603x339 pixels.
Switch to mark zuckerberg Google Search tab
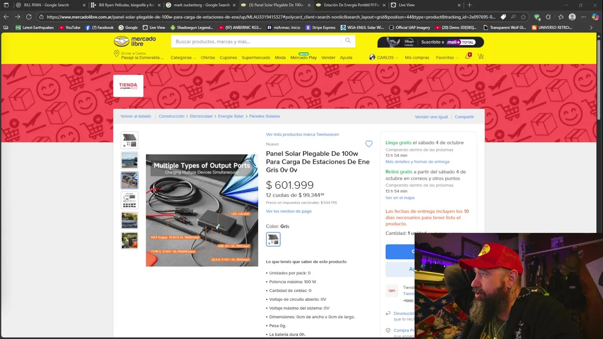[201, 5]
